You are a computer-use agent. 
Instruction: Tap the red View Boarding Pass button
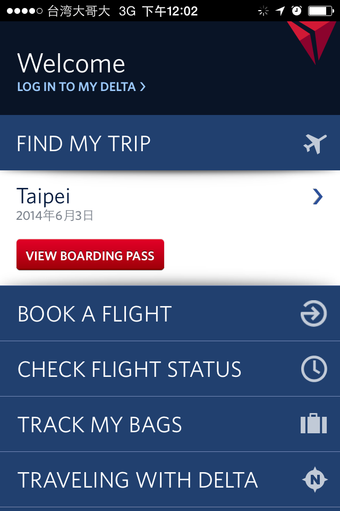90,255
